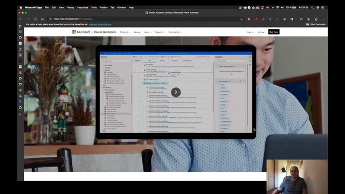Click the site lock icon in the address bar
This screenshot has width=345, height=194.
point(50,19)
